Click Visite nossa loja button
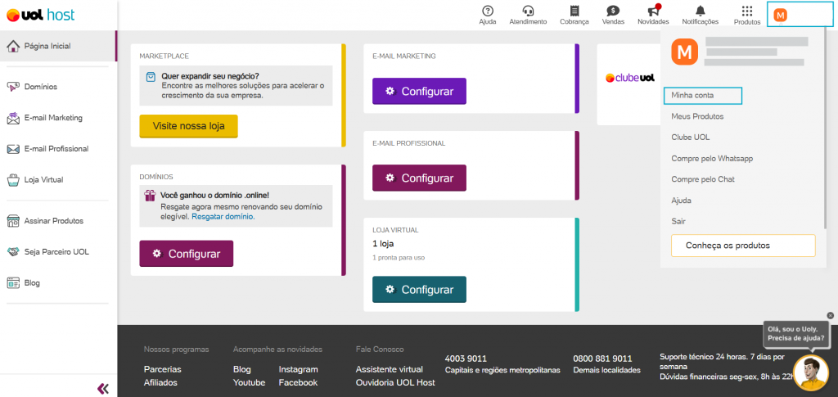 tap(189, 126)
